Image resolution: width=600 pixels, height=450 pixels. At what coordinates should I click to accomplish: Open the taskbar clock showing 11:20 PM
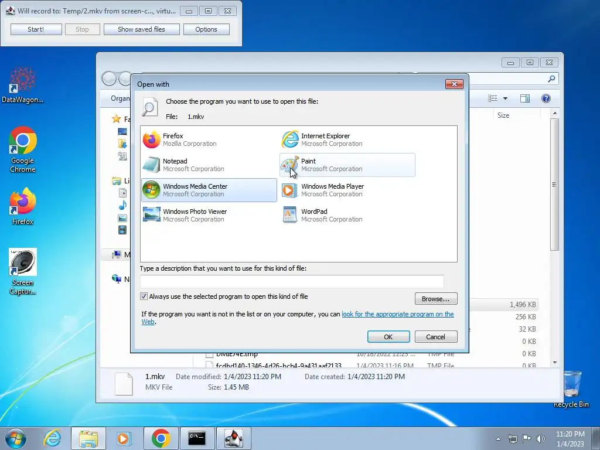coord(570,439)
